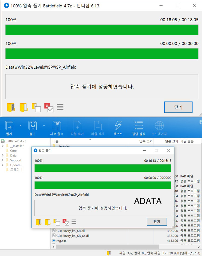The height and width of the screenshot is (257, 202).
Task: Expand the Support folder in tree
Action: click(x=3, y=160)
